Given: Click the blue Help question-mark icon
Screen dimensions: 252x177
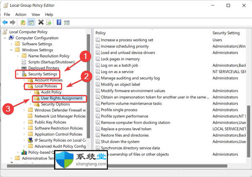Looking at the screenshot, I should (59, 22).
